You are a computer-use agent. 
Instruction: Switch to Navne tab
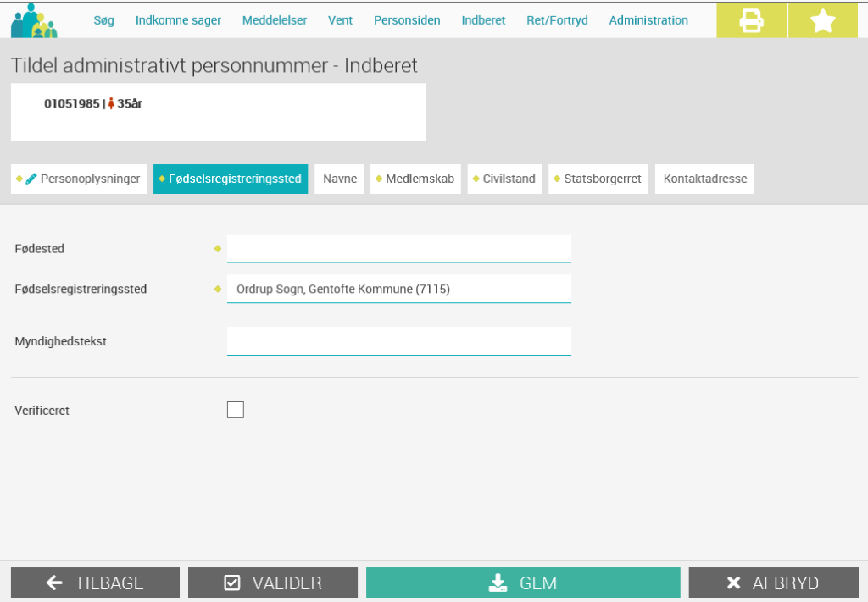339,179
